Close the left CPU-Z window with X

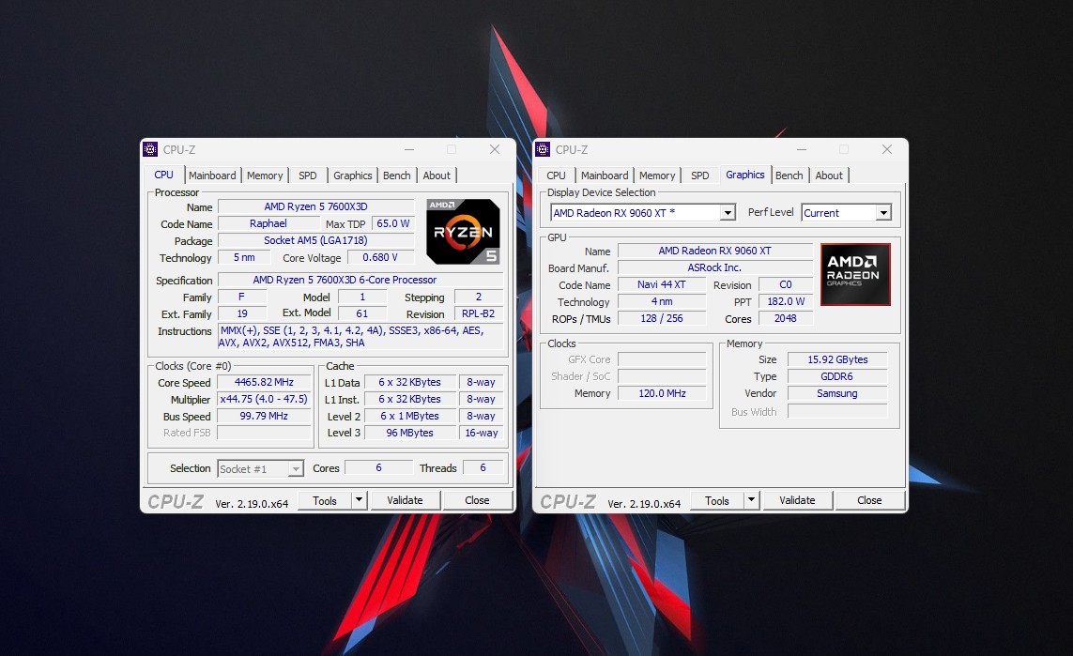pos(495,149)
